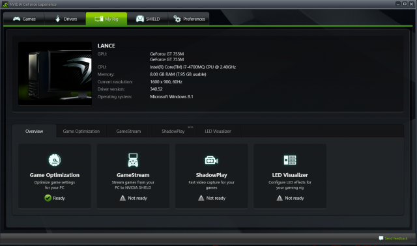Switch to the Game Optimization sub-tab
The height and width of the screenshot is (246, 417).
point(81,131)
